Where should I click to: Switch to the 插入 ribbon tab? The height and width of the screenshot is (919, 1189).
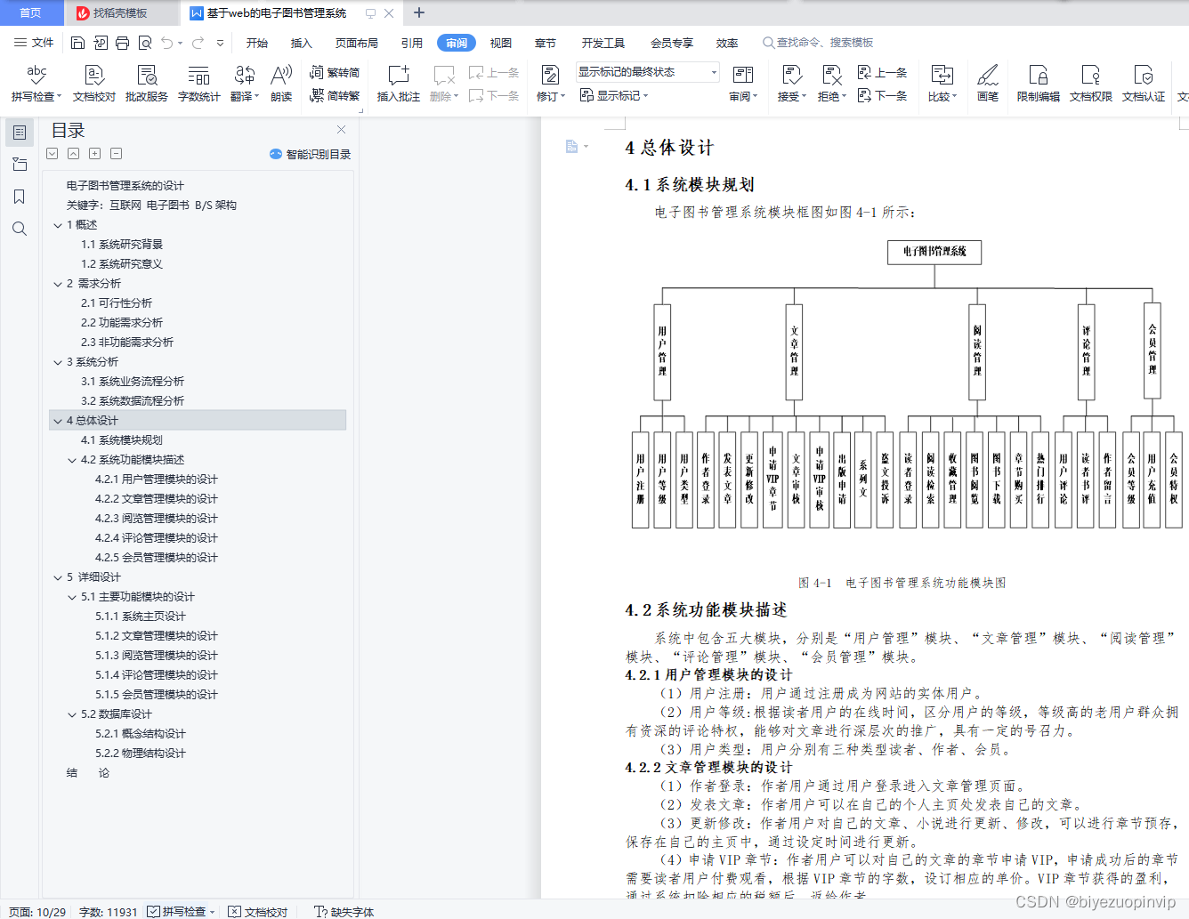click(x=302, y=43)
